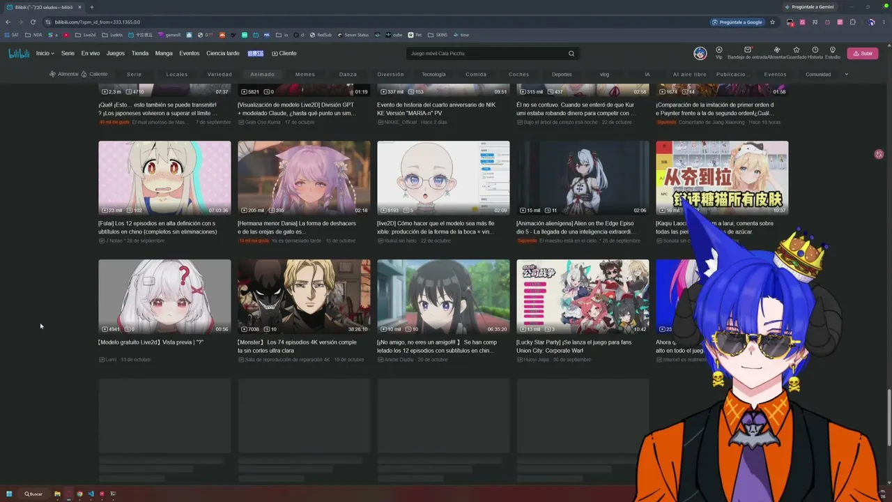This screenshot has width=892, height=502.
Task: Open the Hermana menor Dania video thumbnail
Action: [x=304, y=178]
